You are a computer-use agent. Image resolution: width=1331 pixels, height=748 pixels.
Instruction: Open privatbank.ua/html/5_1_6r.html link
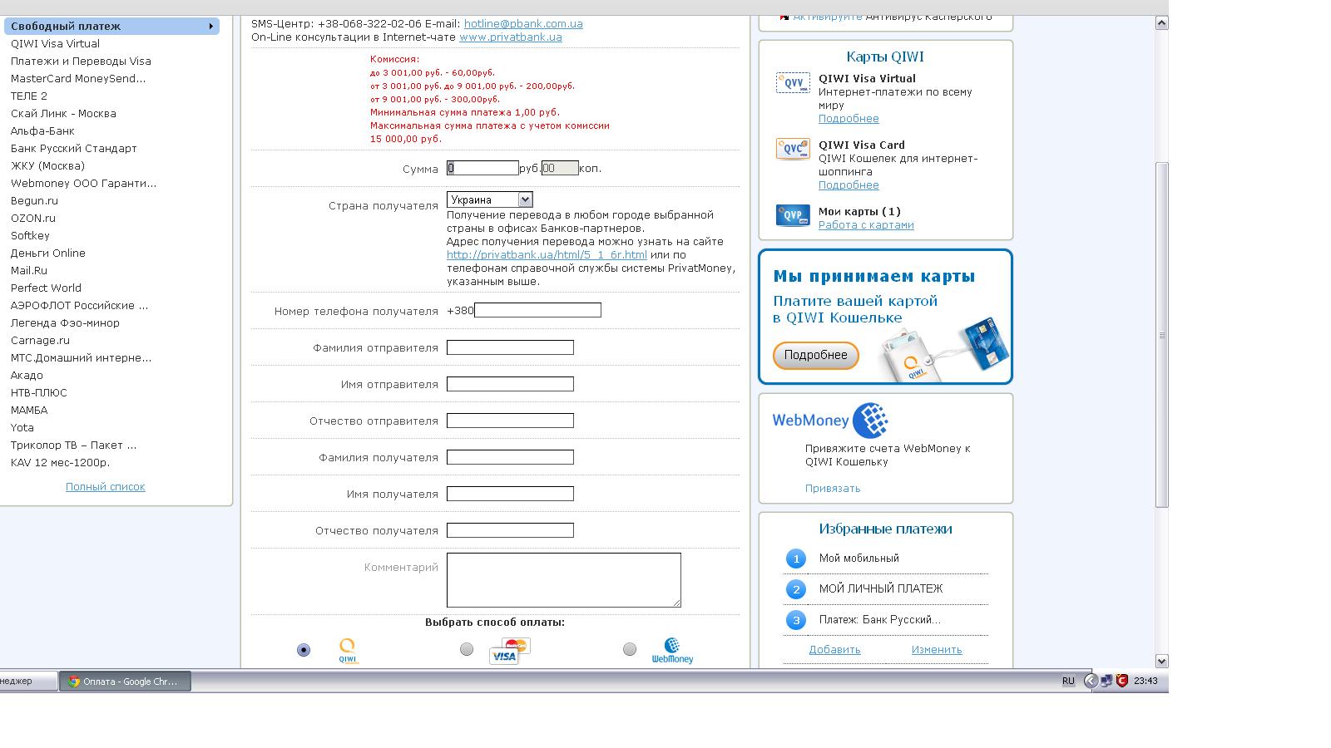pyautogui.click(x=547, y=255)
